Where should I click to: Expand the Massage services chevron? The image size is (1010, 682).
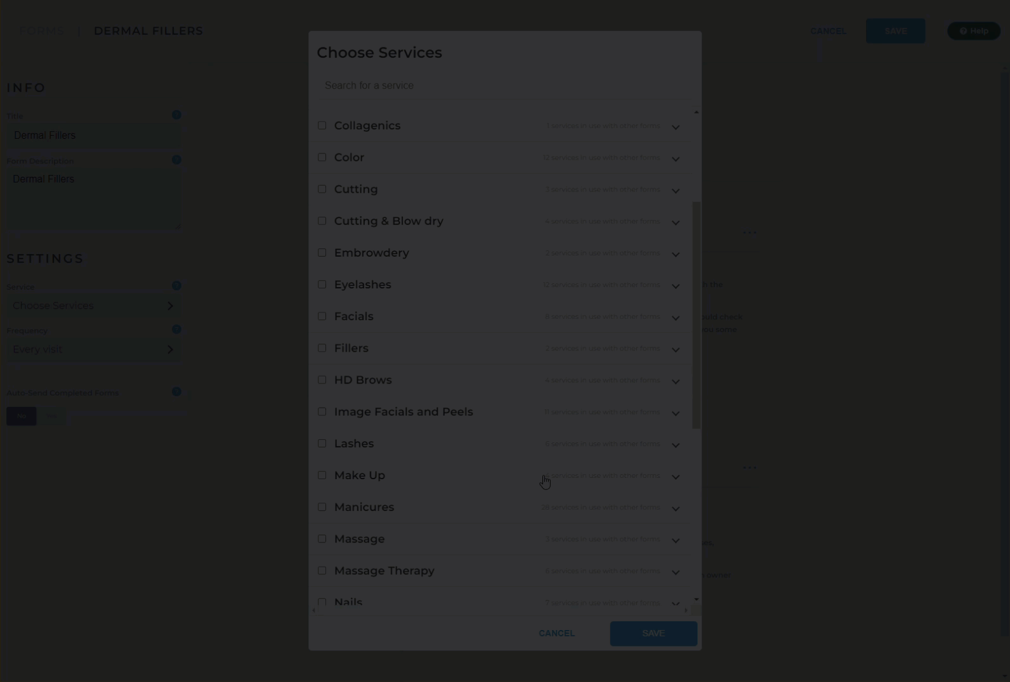click(x=676, y=540)
